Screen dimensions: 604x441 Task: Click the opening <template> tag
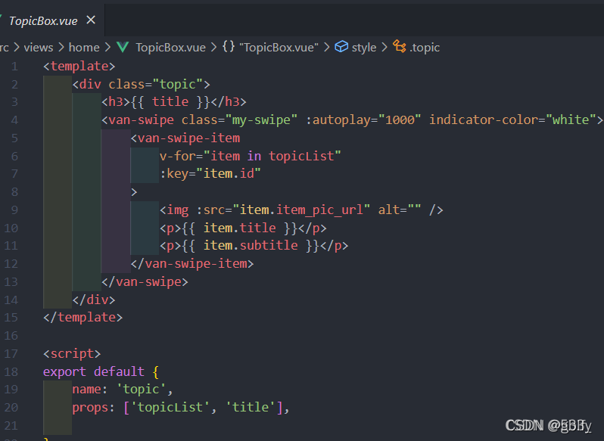click(x=79, y=67)
